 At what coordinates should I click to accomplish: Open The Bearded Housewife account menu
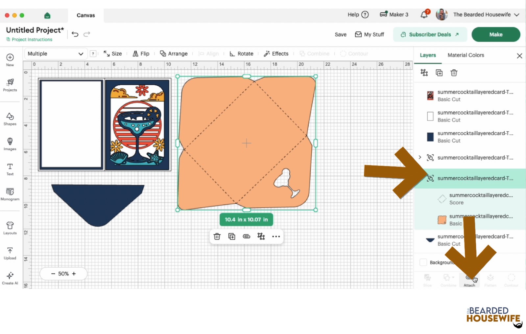(x=486, y=14)
